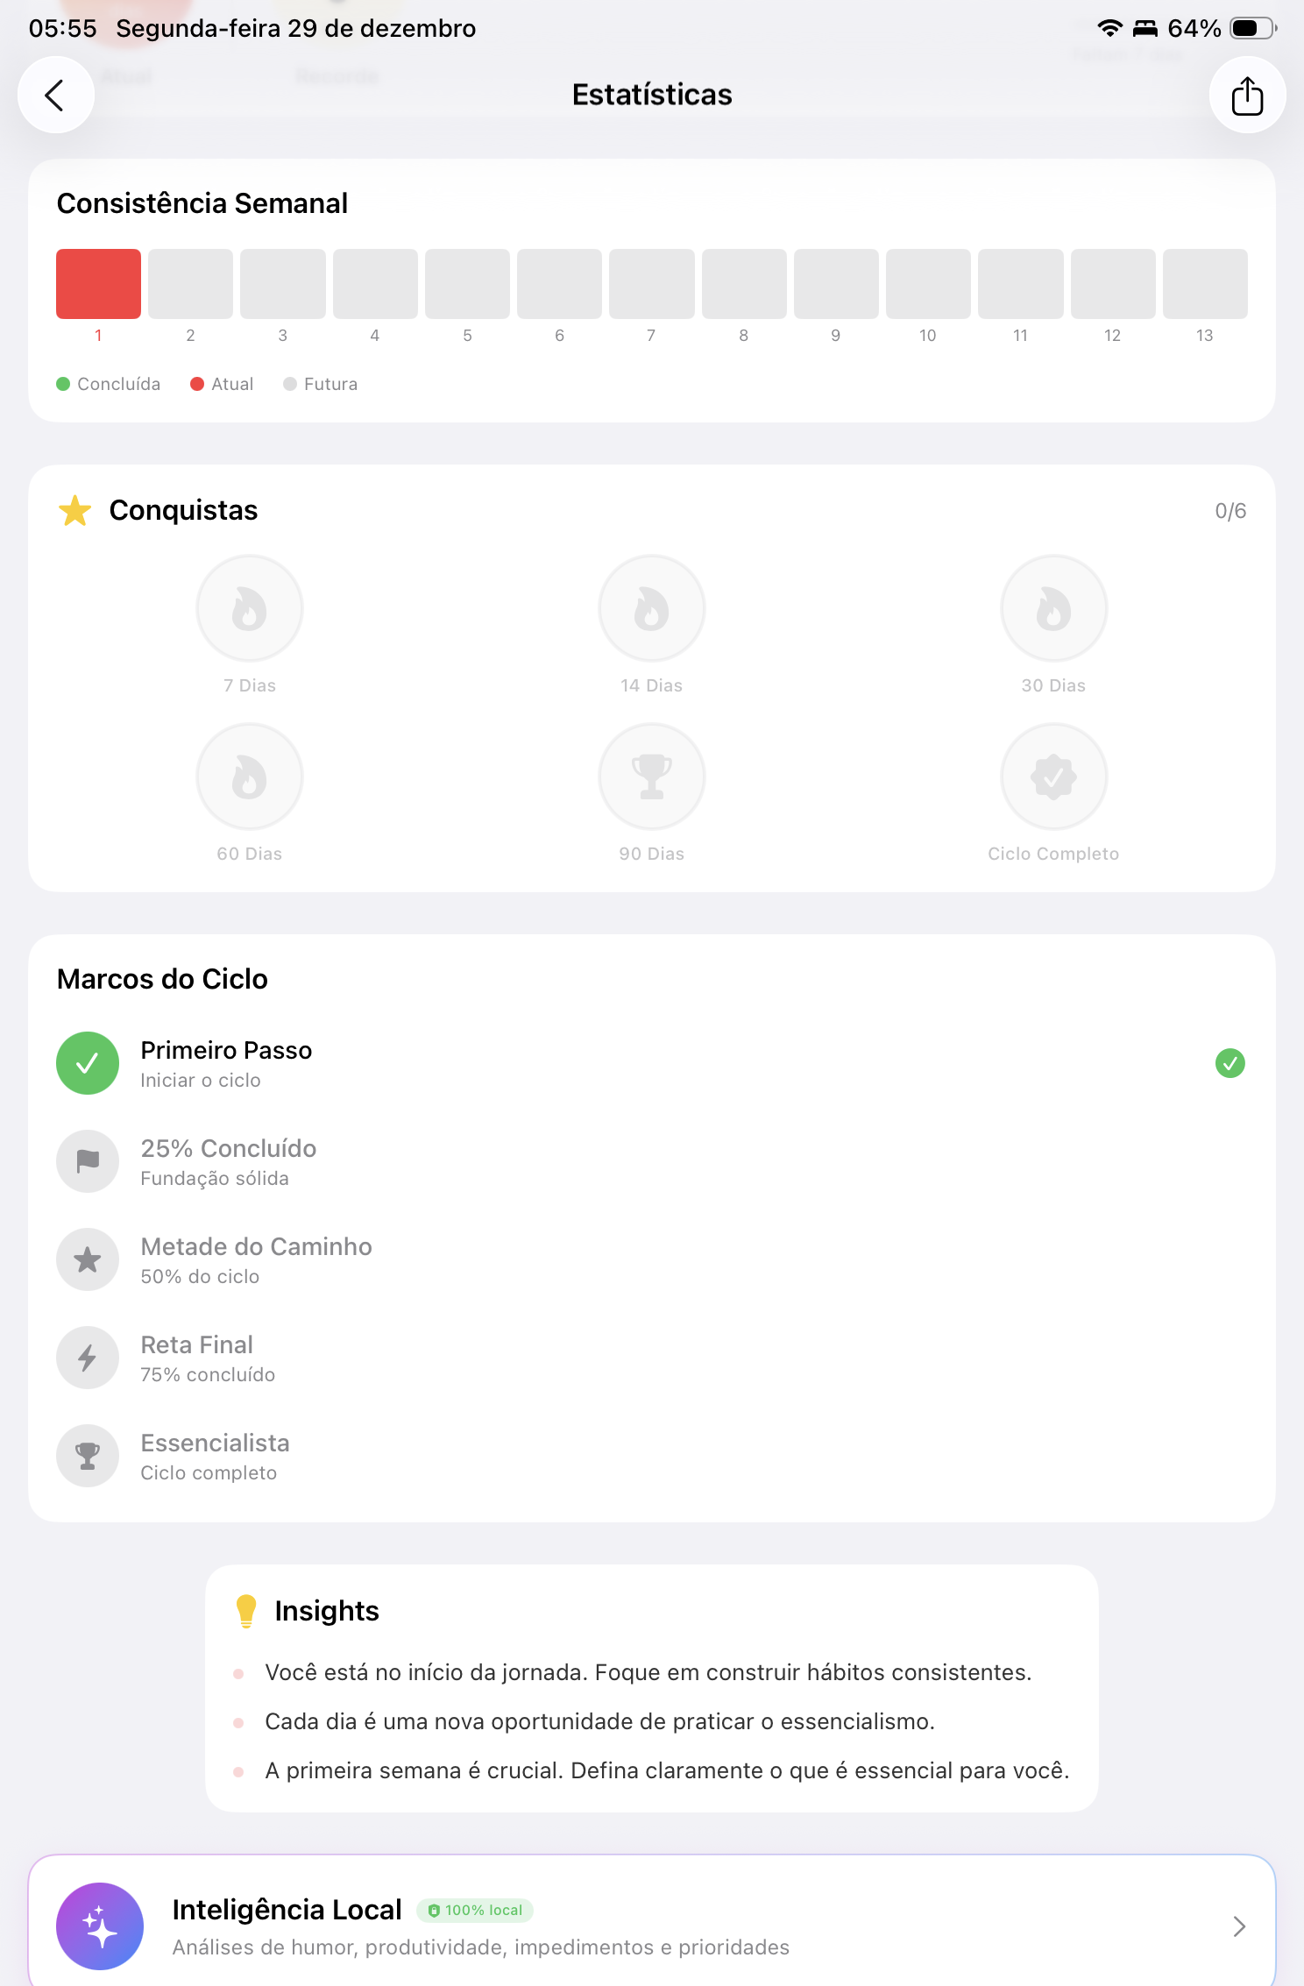This screenshot has height=1986, width=1304.
Task: Open the Essencialista milestone row
Action: point(215,1456)
